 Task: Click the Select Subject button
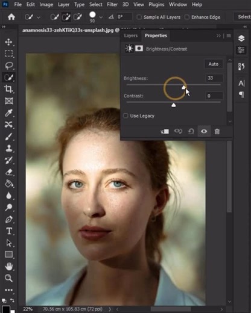pyautogui.click(x=243, y=17)
